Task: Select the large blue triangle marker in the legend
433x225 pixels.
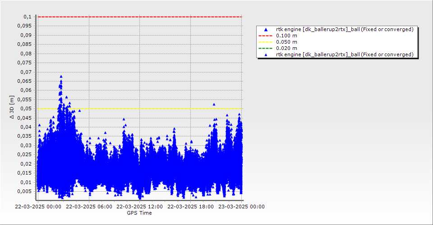Action: coord(266,29)
